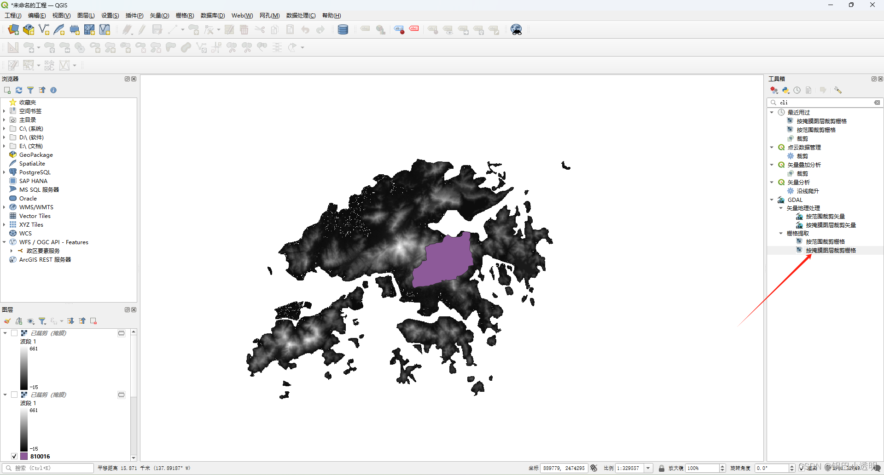Viewport: 884px width, 475px height.
Task: Collapse the 栅格提取 subgroup
Action: pyautogui.click(x=781, y=233)
